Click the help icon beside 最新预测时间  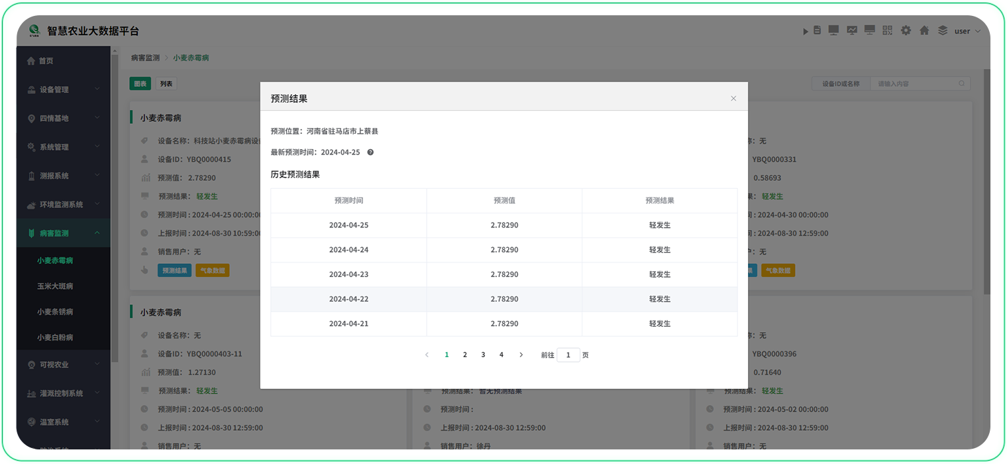point(370,152)
